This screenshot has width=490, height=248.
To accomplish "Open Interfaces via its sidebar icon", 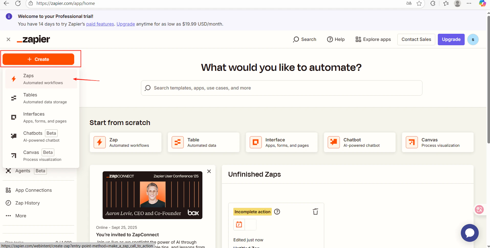I will (x=14, y=117).
